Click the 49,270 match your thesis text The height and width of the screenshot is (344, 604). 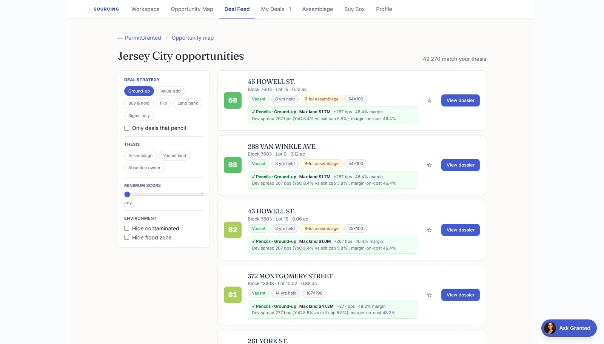[x=454, y=59]
